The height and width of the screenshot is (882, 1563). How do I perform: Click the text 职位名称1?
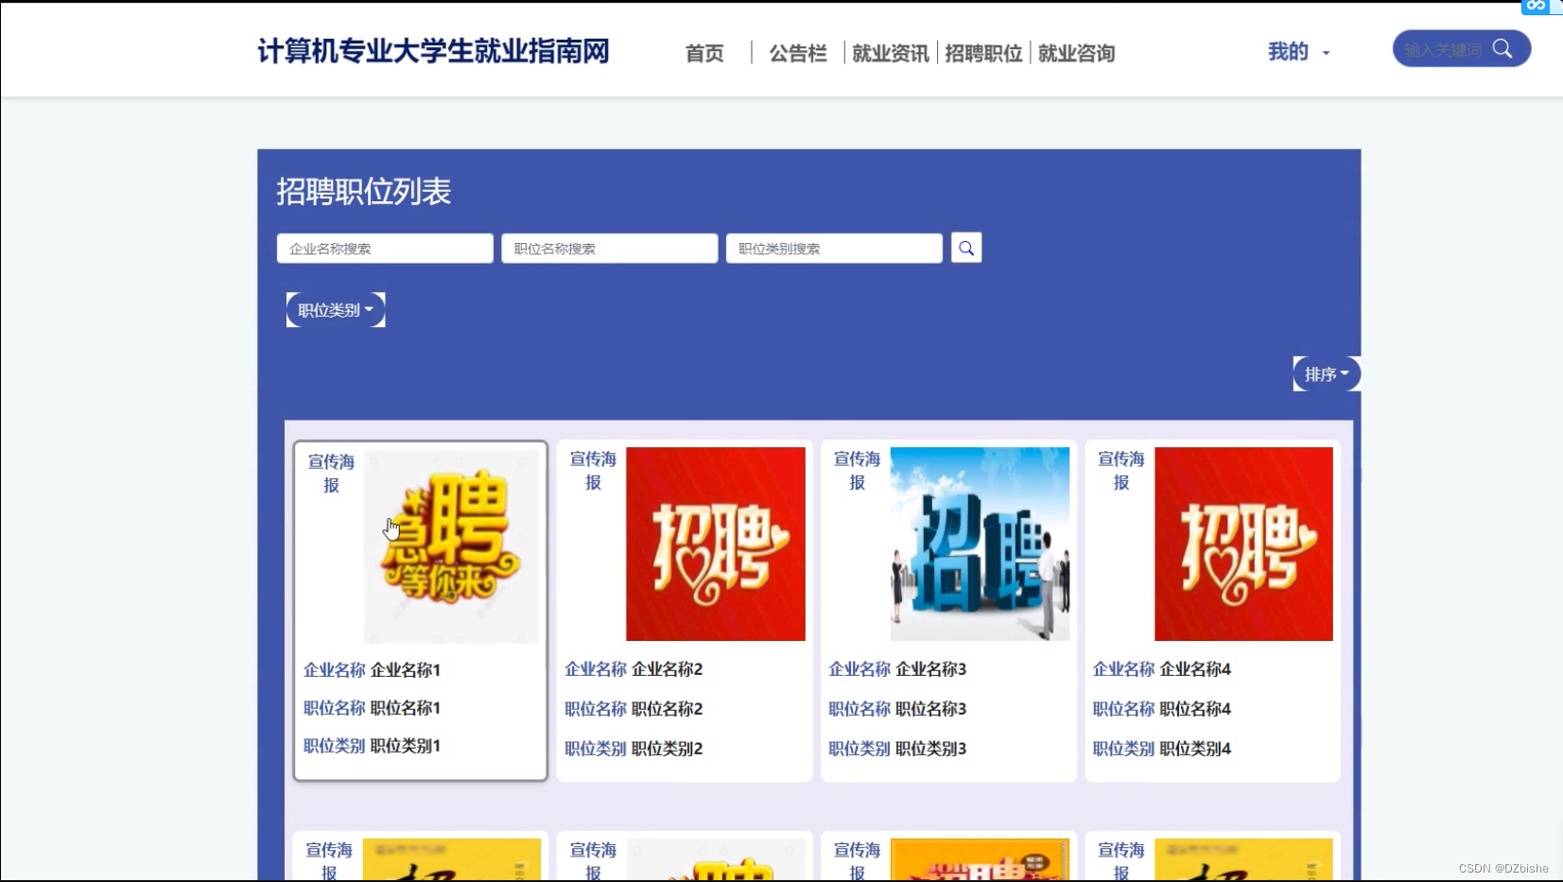click(406, 708)
